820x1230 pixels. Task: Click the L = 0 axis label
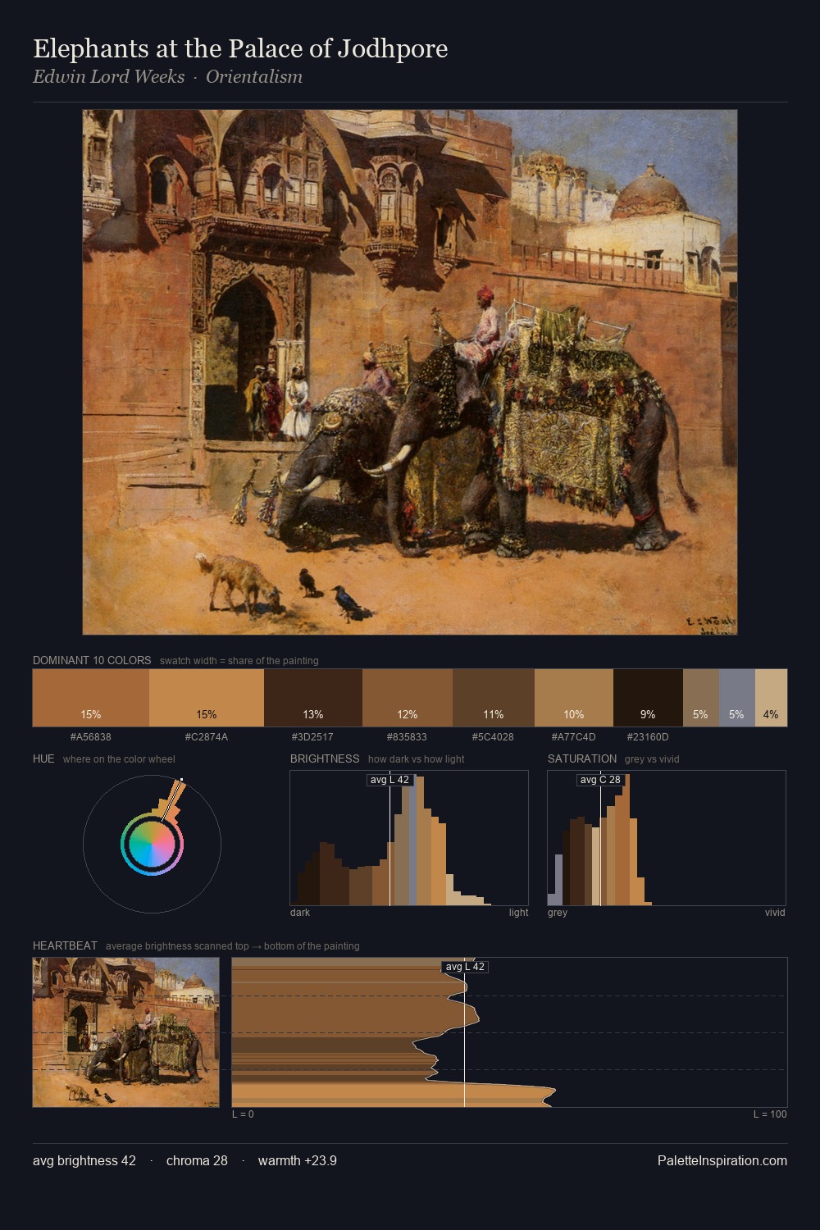[x=243, y=1114]
